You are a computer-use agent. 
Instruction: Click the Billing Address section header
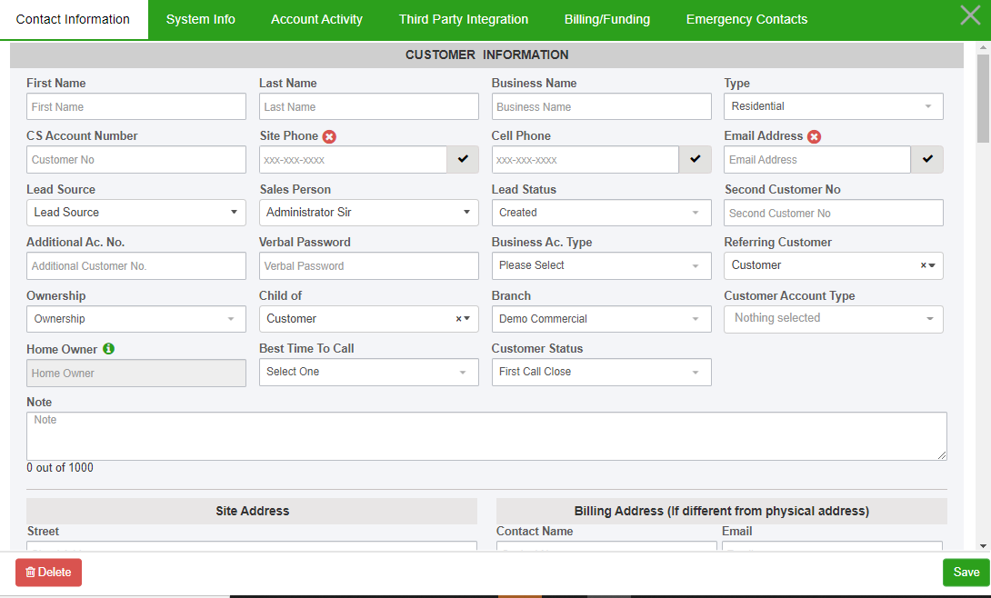coord(721,511)
